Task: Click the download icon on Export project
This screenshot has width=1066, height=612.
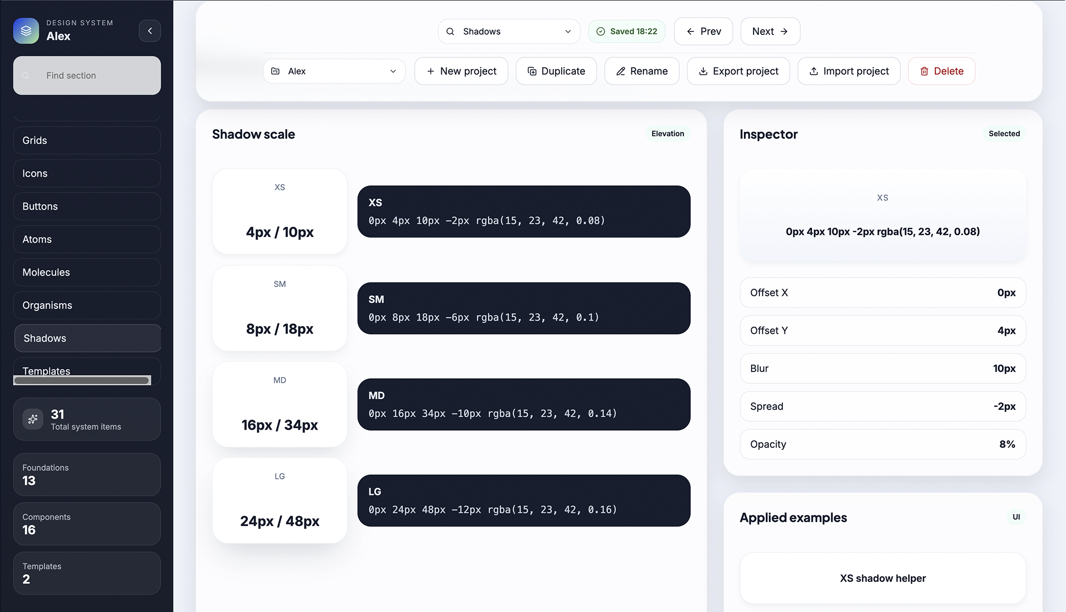Action: pyautogui.click(x=703, y=71)
